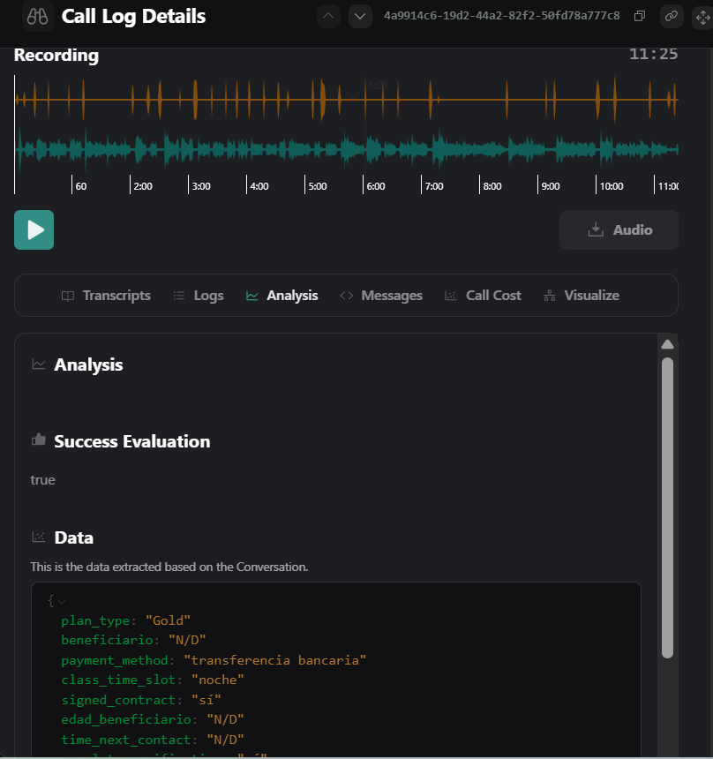The width and height of the screenshot is (713, 759).
Task: Copy link to this call log
Action: [x=672, y=16]
